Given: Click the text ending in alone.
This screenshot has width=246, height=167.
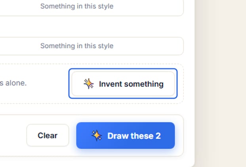Looking at the screenshot, I should click(13, 83).
